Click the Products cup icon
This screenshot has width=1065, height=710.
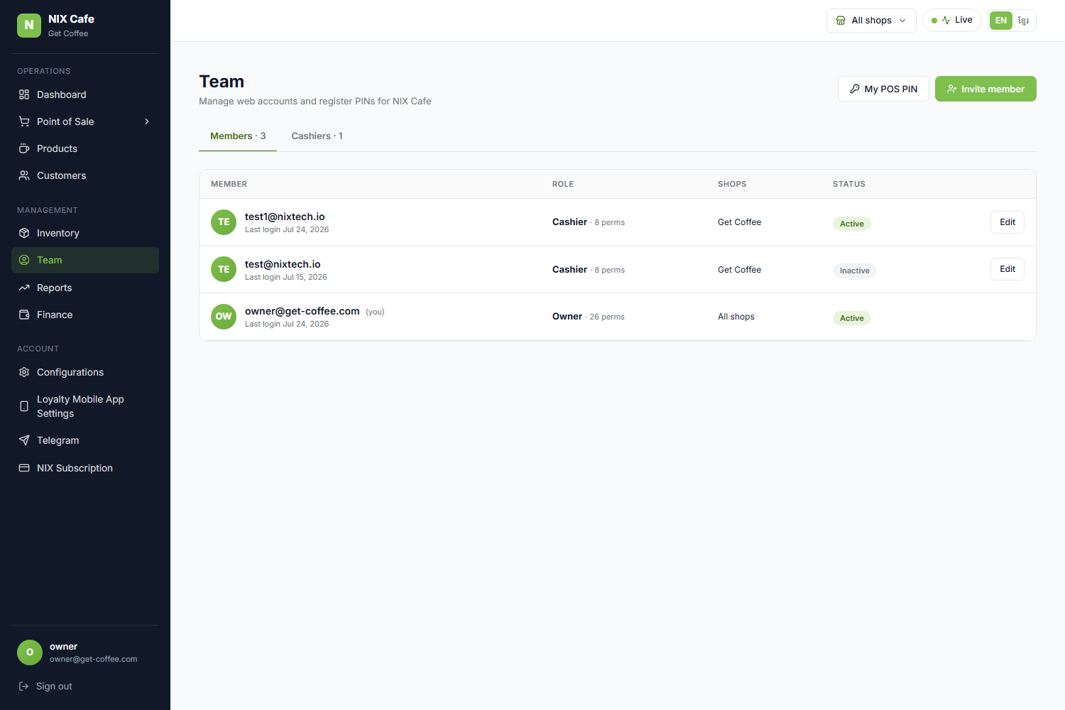[x=24, y=148]
